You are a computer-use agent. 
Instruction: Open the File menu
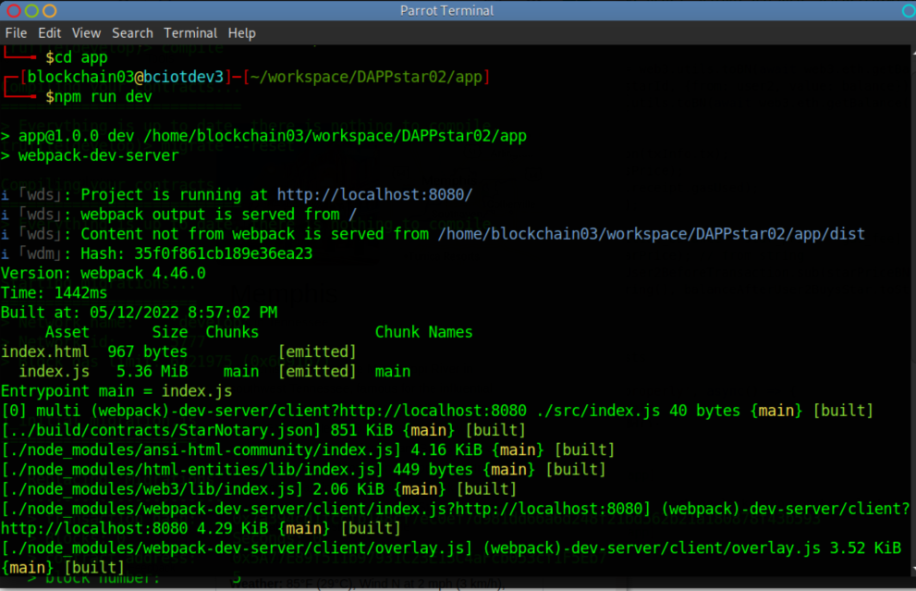17,32
